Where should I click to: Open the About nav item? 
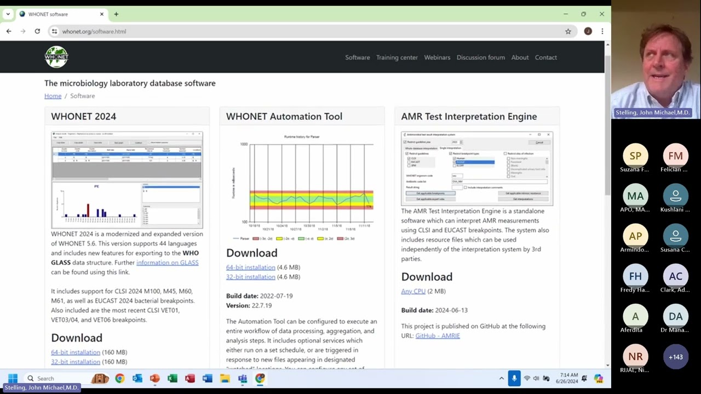[x=520, y=57]
